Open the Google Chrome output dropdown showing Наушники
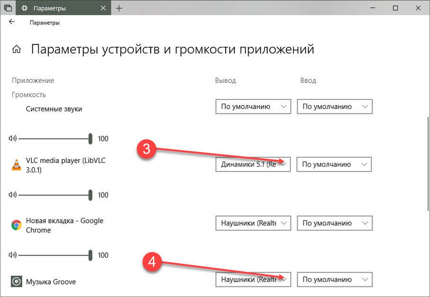430x297 pixels. click(x=253, y=223)
